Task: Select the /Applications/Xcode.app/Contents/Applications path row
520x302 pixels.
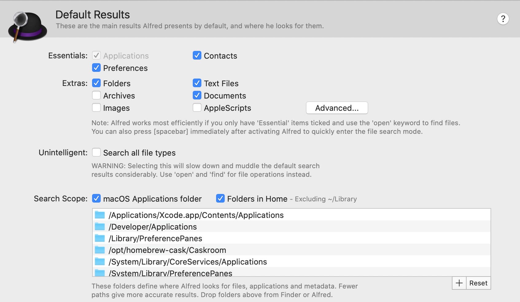Action: [x=291, y=215]
